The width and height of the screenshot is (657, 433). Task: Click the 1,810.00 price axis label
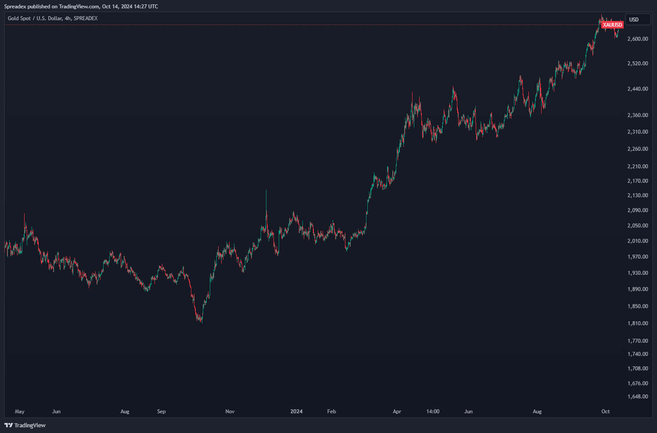[x=638, y=323]
